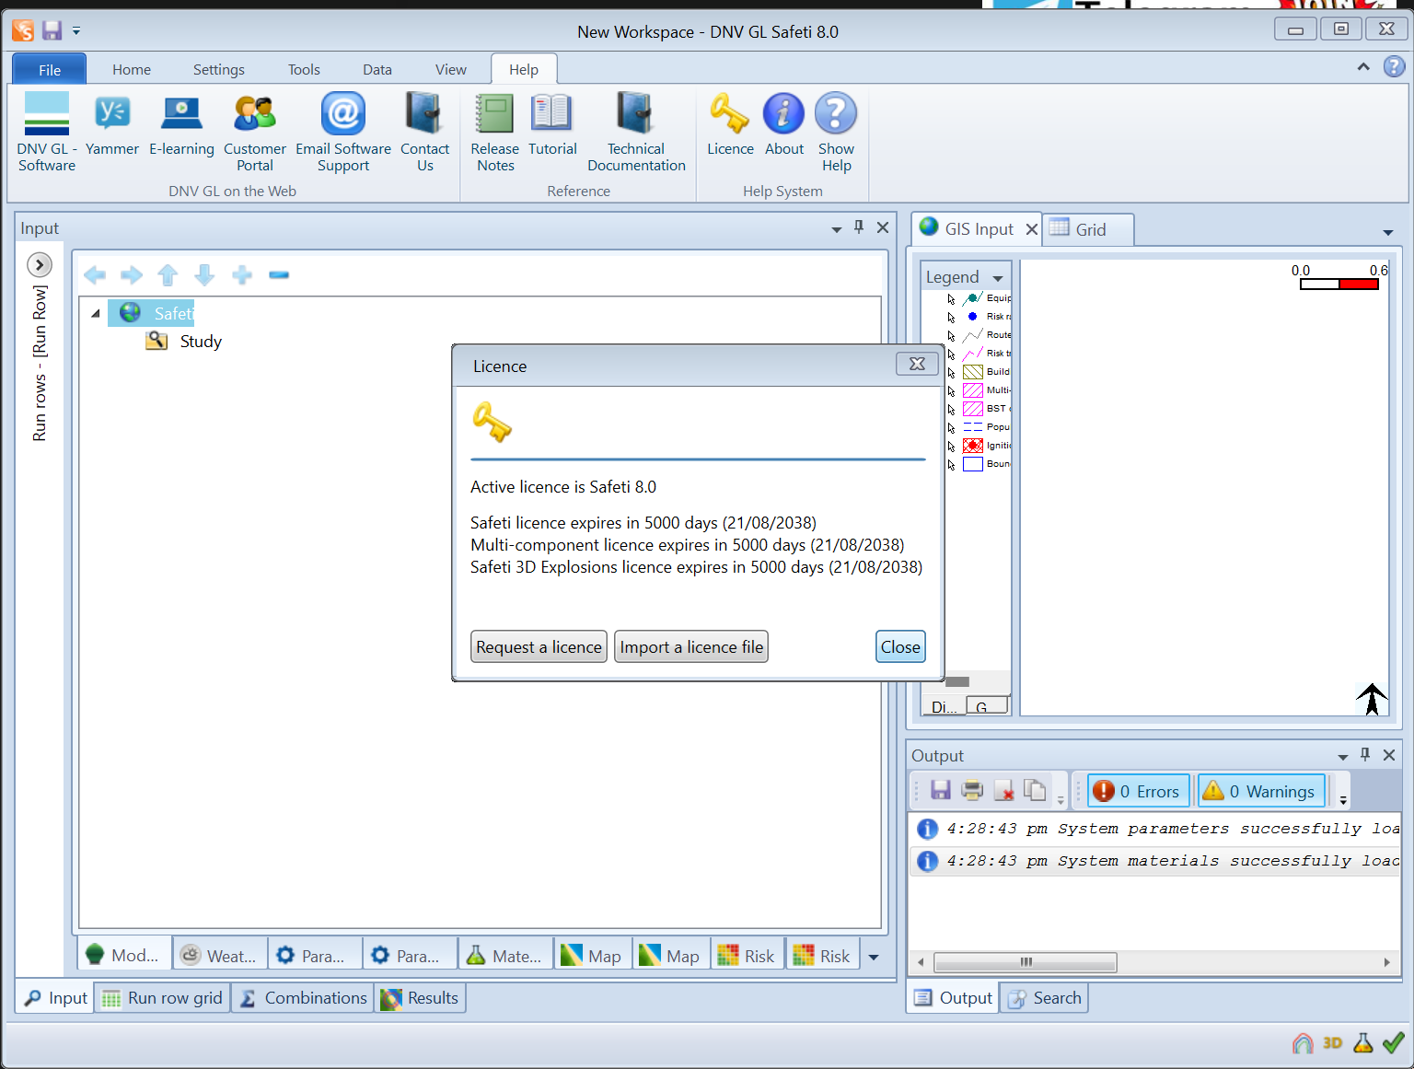
Task: Click Request a licence button
Action: click(539, 646)
